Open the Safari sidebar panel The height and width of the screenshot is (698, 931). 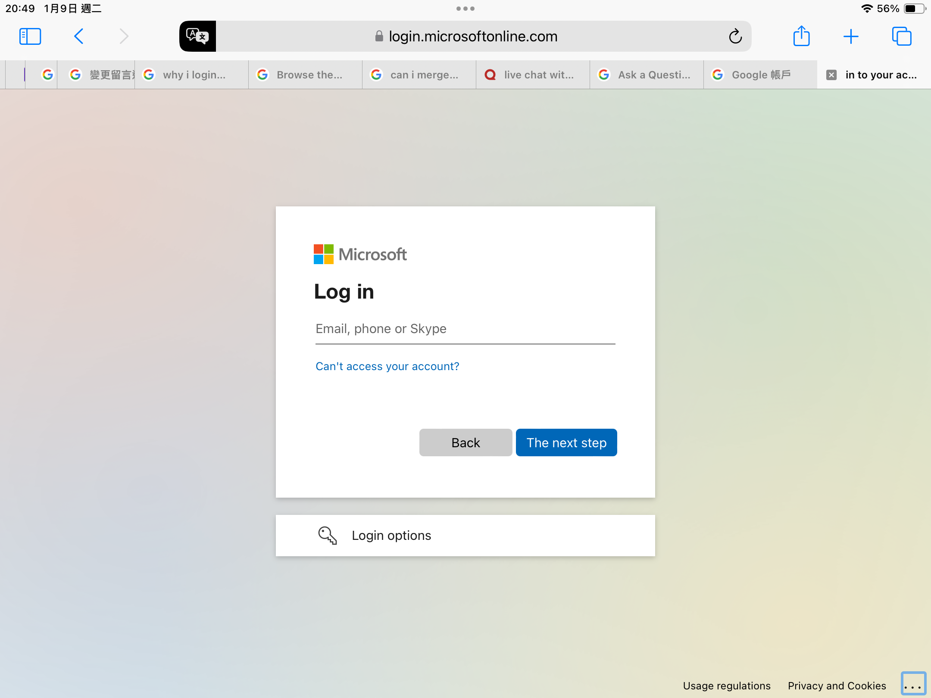30,36
